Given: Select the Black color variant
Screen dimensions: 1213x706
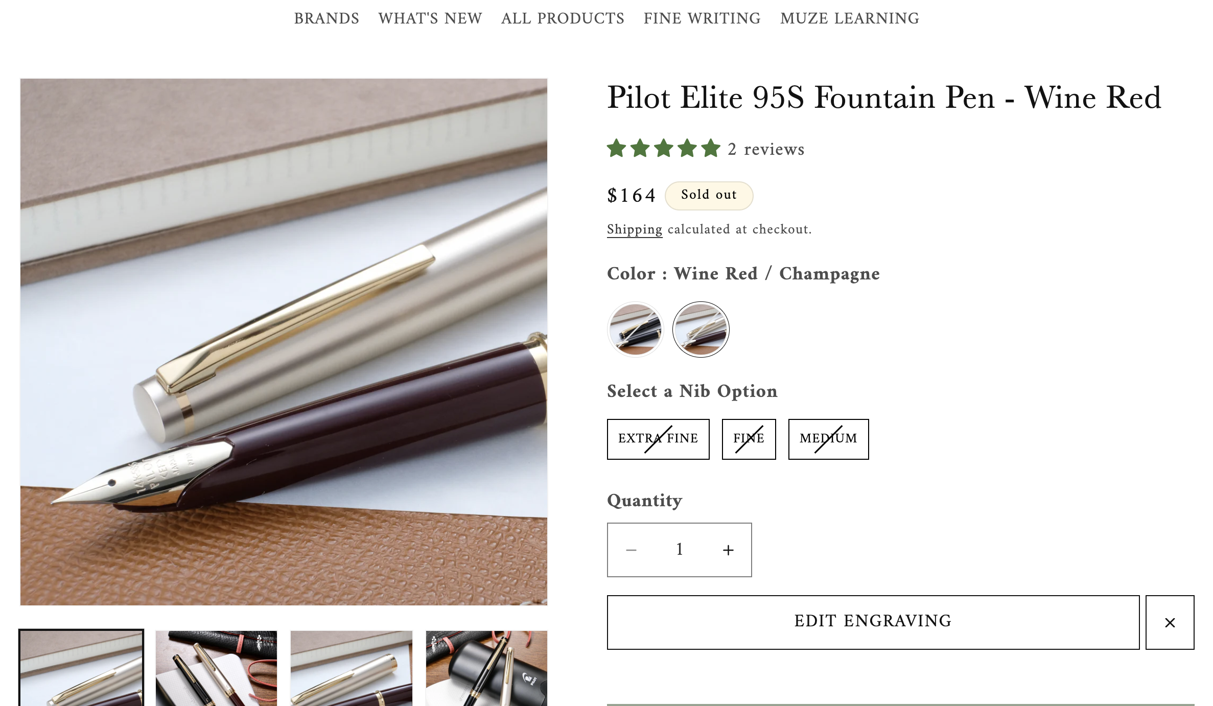Looking at the screenshot, I should (x=635, y=329).
